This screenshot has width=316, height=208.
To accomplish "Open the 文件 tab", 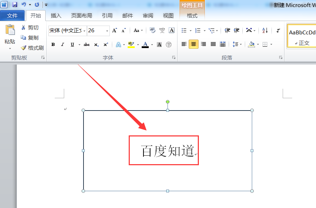I will [x=12, y=16].
